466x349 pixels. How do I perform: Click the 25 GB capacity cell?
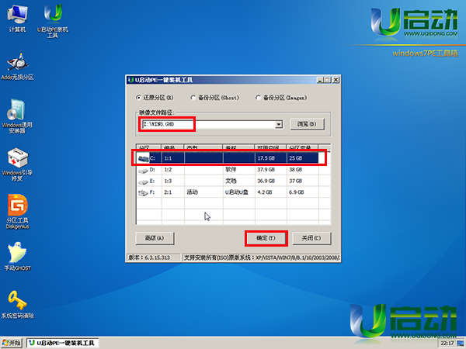(x=303, y=158)
